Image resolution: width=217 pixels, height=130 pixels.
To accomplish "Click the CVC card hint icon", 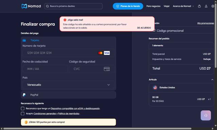I will pos(107,69).
